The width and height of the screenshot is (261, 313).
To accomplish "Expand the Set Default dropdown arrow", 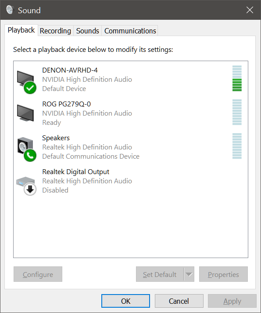I will [x=189, y=274].
